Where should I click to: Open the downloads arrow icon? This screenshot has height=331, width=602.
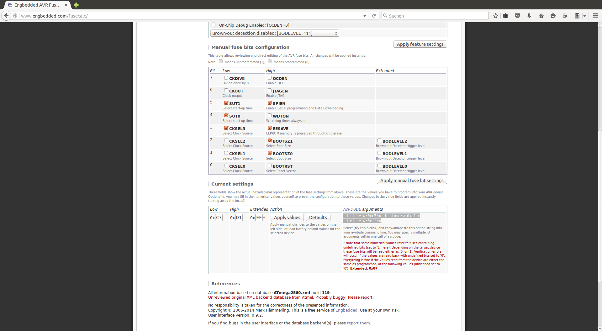[529, 16]
